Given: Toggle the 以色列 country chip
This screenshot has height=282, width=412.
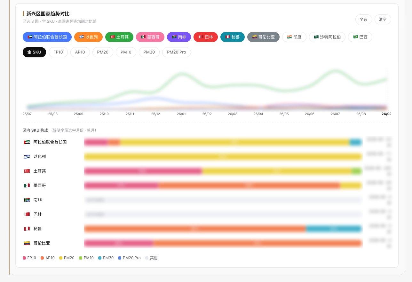Looking at the screenshot, I should 88,37.
